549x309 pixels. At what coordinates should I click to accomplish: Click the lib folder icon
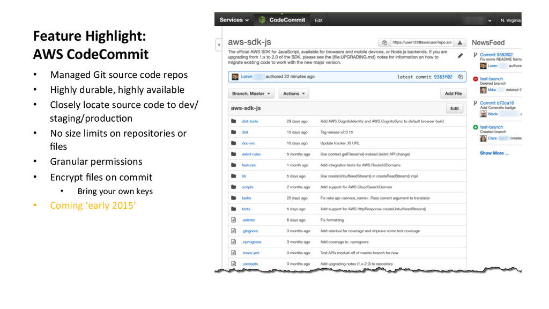pyautogui.click(x=234, y=176)
